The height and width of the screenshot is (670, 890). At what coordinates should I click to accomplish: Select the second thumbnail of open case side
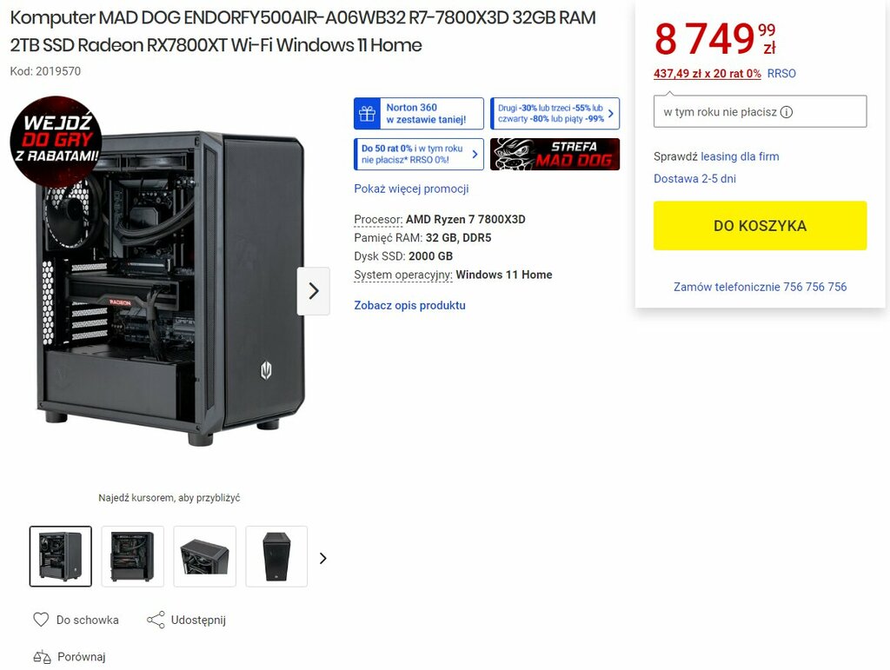pyautogui.click(x=132, y=556)
